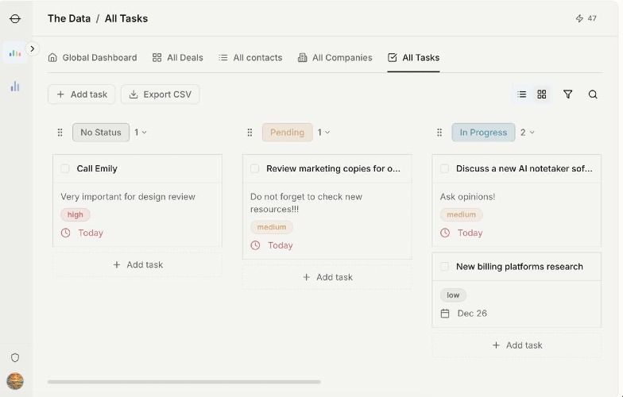Add task under the Pending column
The width and height of the screenshot is (623, 397).
click(x=327, y=277)
